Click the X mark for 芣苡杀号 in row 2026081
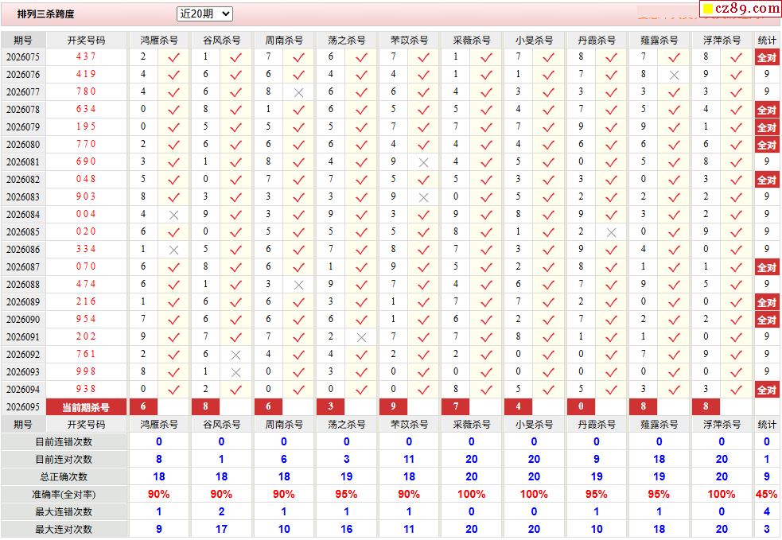The height and width of the screenshot is (540, 782). point(423,162)
